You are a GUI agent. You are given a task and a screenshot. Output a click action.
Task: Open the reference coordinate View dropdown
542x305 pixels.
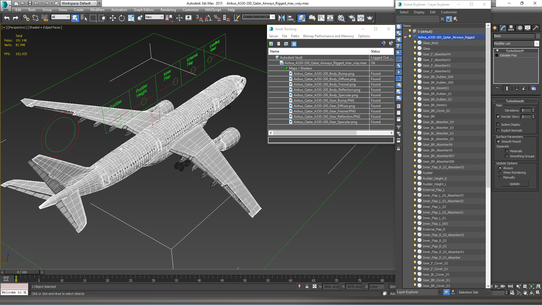pyautogui.click(x=154, y=17)
